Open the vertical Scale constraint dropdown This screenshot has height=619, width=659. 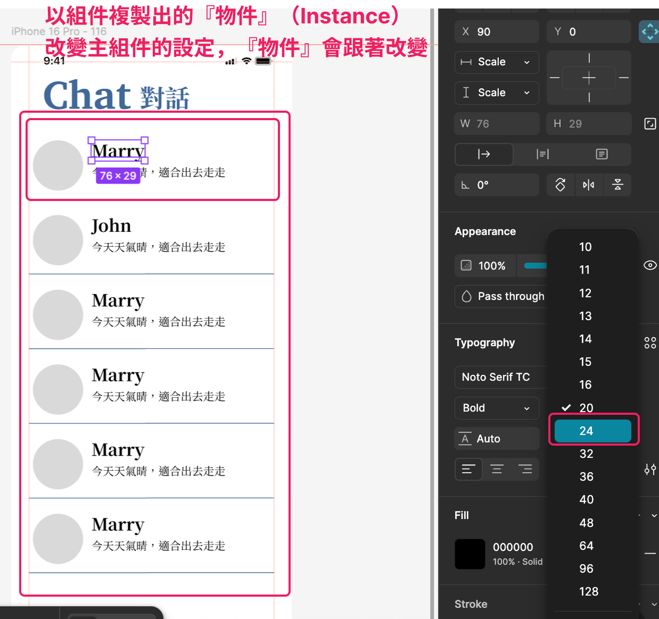[x=497, y=93]
